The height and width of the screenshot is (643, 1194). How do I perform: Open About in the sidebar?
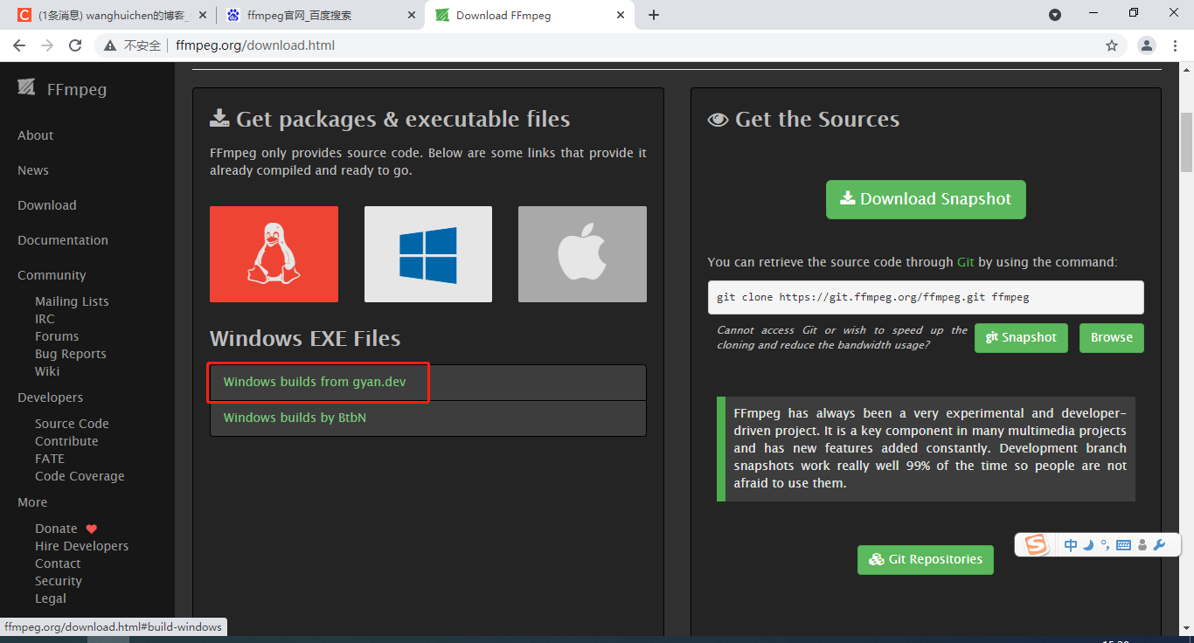coord(35,135)
